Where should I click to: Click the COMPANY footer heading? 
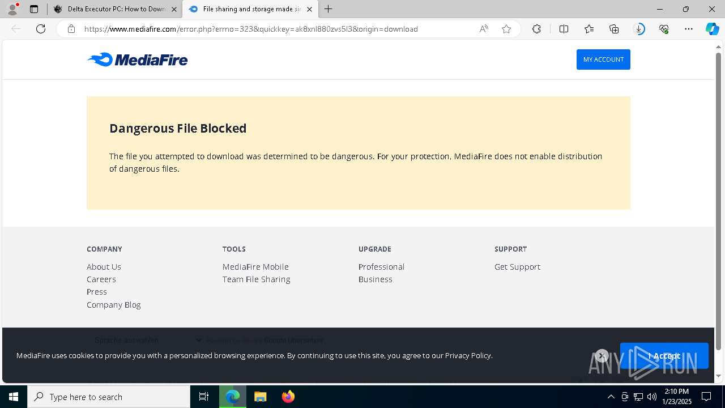pyautogui.click(x=104, y=249)
